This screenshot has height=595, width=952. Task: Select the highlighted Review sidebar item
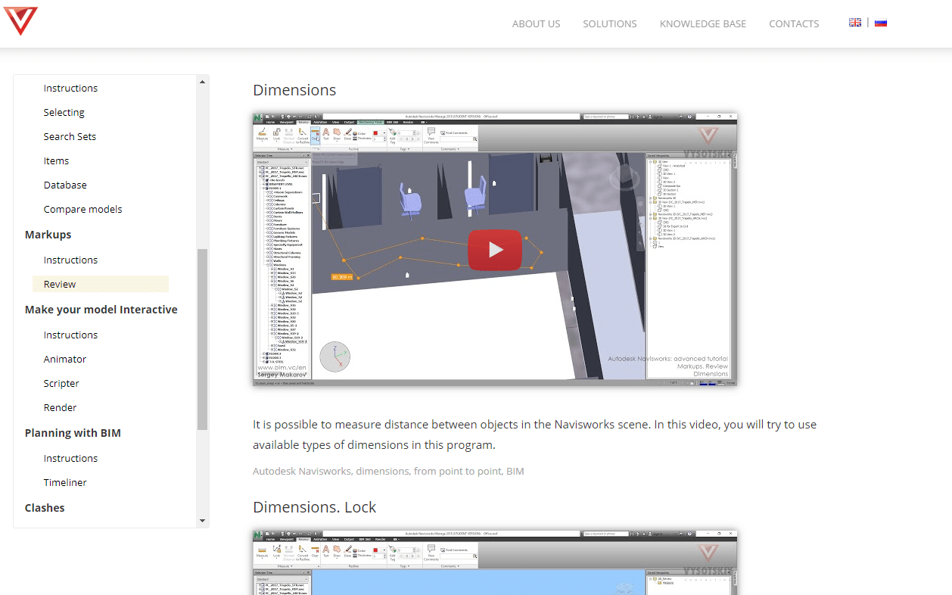tap(101, 284)
